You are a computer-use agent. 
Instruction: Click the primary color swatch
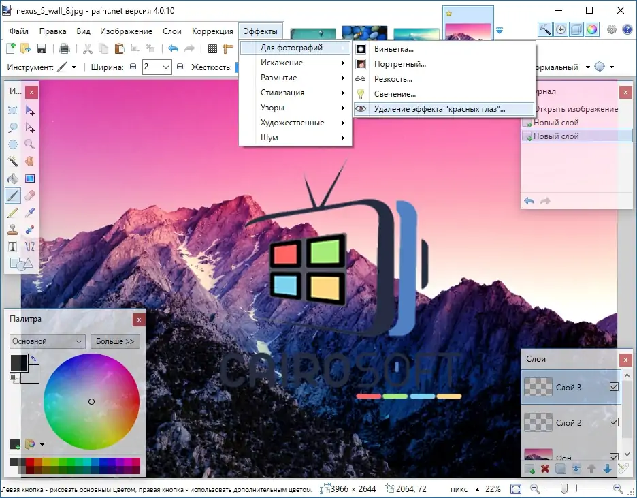tap(18, 362)
